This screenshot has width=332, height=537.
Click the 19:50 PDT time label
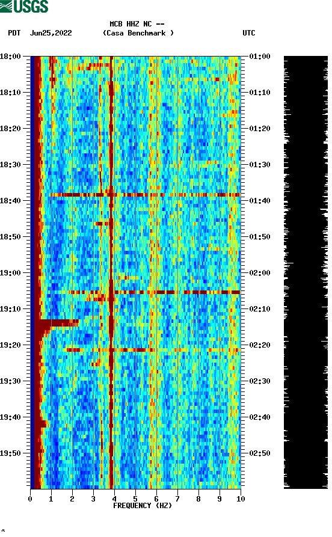pyautogui.click(x=10, y=453)
